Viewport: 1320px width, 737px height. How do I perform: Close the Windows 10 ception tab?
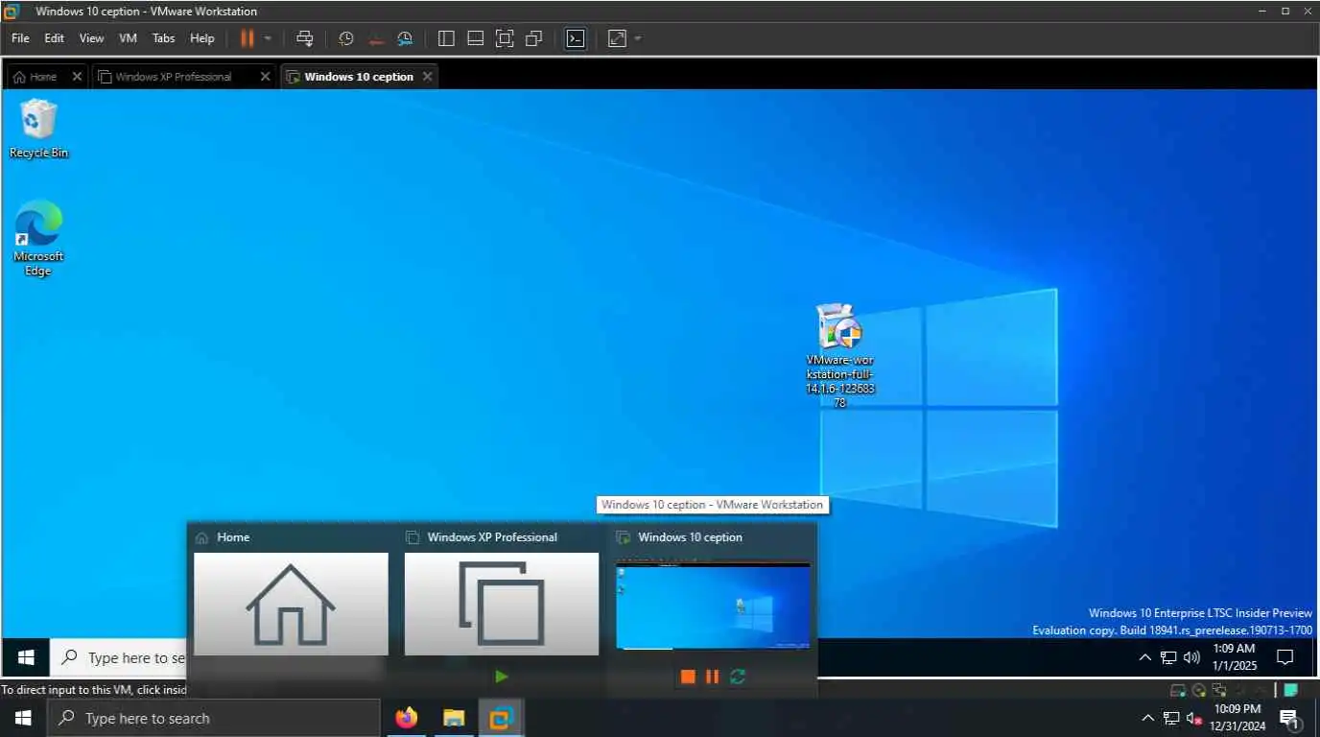tap(428, 77)
